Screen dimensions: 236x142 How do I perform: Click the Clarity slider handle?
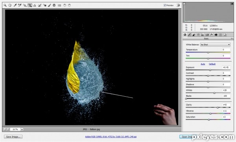tap(218, 107)
